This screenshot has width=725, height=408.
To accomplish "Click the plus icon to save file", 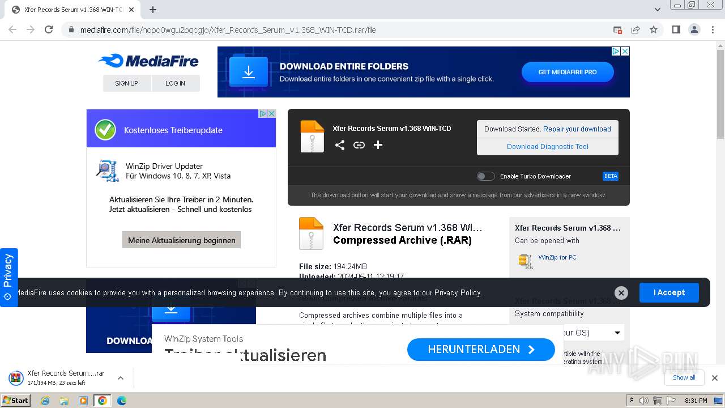I will pos(378,145).
